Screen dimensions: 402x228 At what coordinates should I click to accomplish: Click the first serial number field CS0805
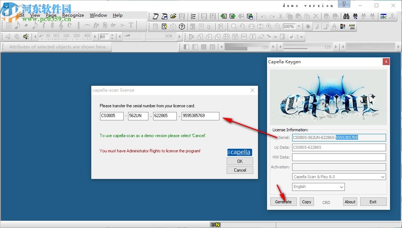[112, 116]
